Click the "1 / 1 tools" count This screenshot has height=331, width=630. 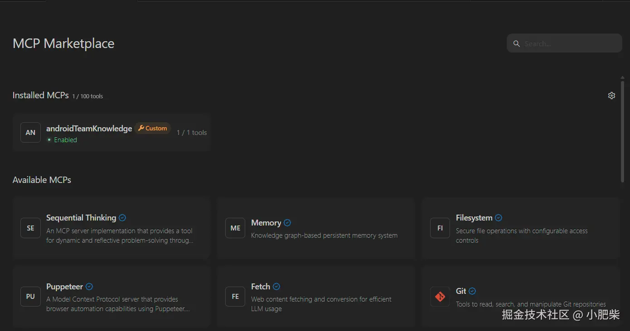click(192, 133)
